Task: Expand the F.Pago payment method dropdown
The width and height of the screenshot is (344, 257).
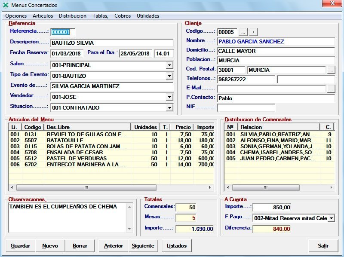Action: click(331, 218)
